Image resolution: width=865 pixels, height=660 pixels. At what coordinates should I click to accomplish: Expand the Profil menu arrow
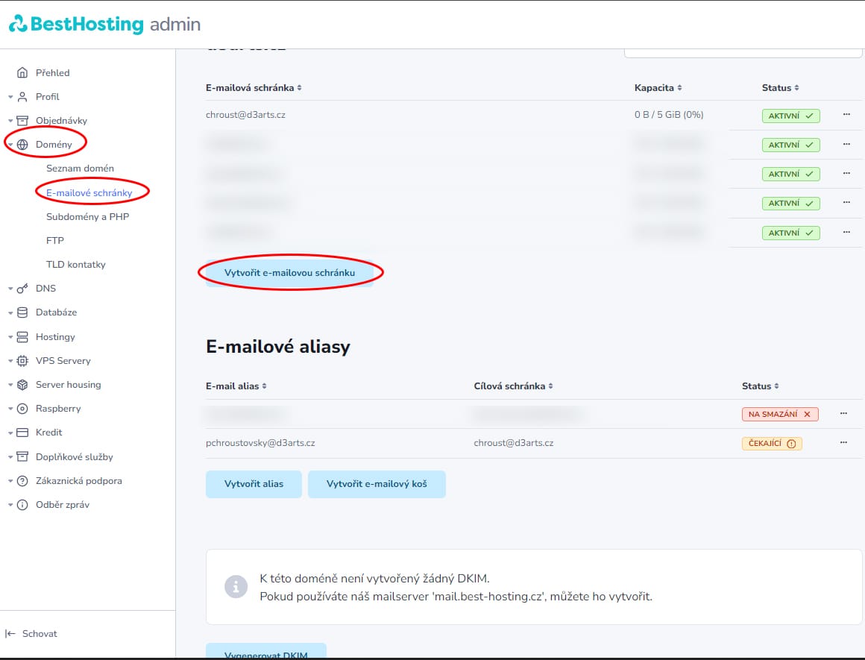click(x=10, y=97)
